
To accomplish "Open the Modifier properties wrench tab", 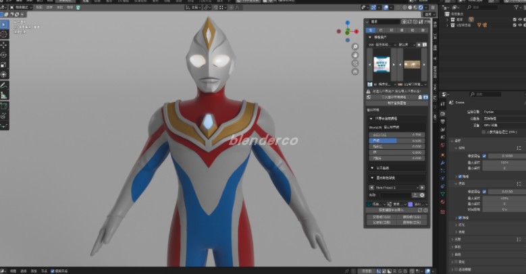I will 443,163.
